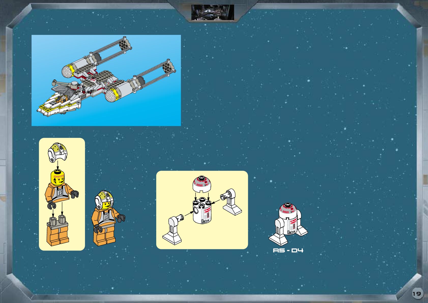Click the lower-left droid leg piece
This screenshot has width=428, height=303.
coord(173,230)
